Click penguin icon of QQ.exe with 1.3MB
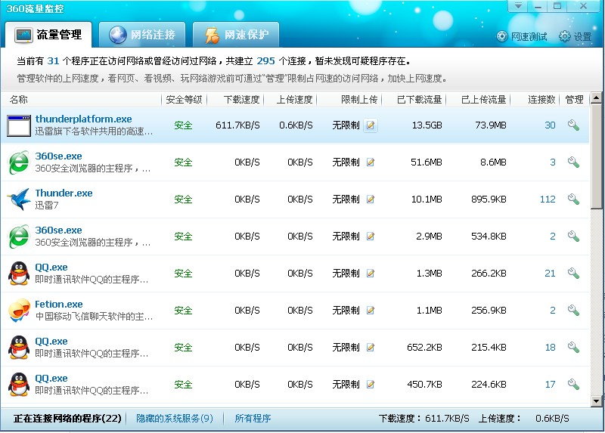Image resolution: width=605 pixels, height=433 pixels. [x=19, y=274]
